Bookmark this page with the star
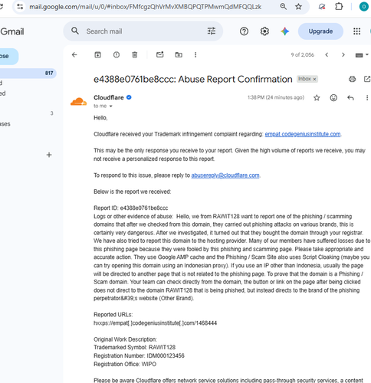 pos(298,6)
